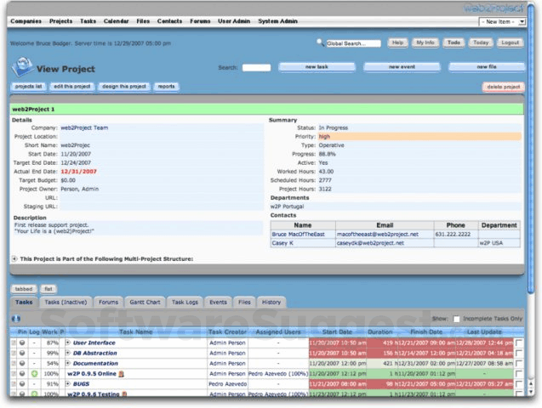Click the delete project button
The image size is (542, 408).
tap(504, 87)
